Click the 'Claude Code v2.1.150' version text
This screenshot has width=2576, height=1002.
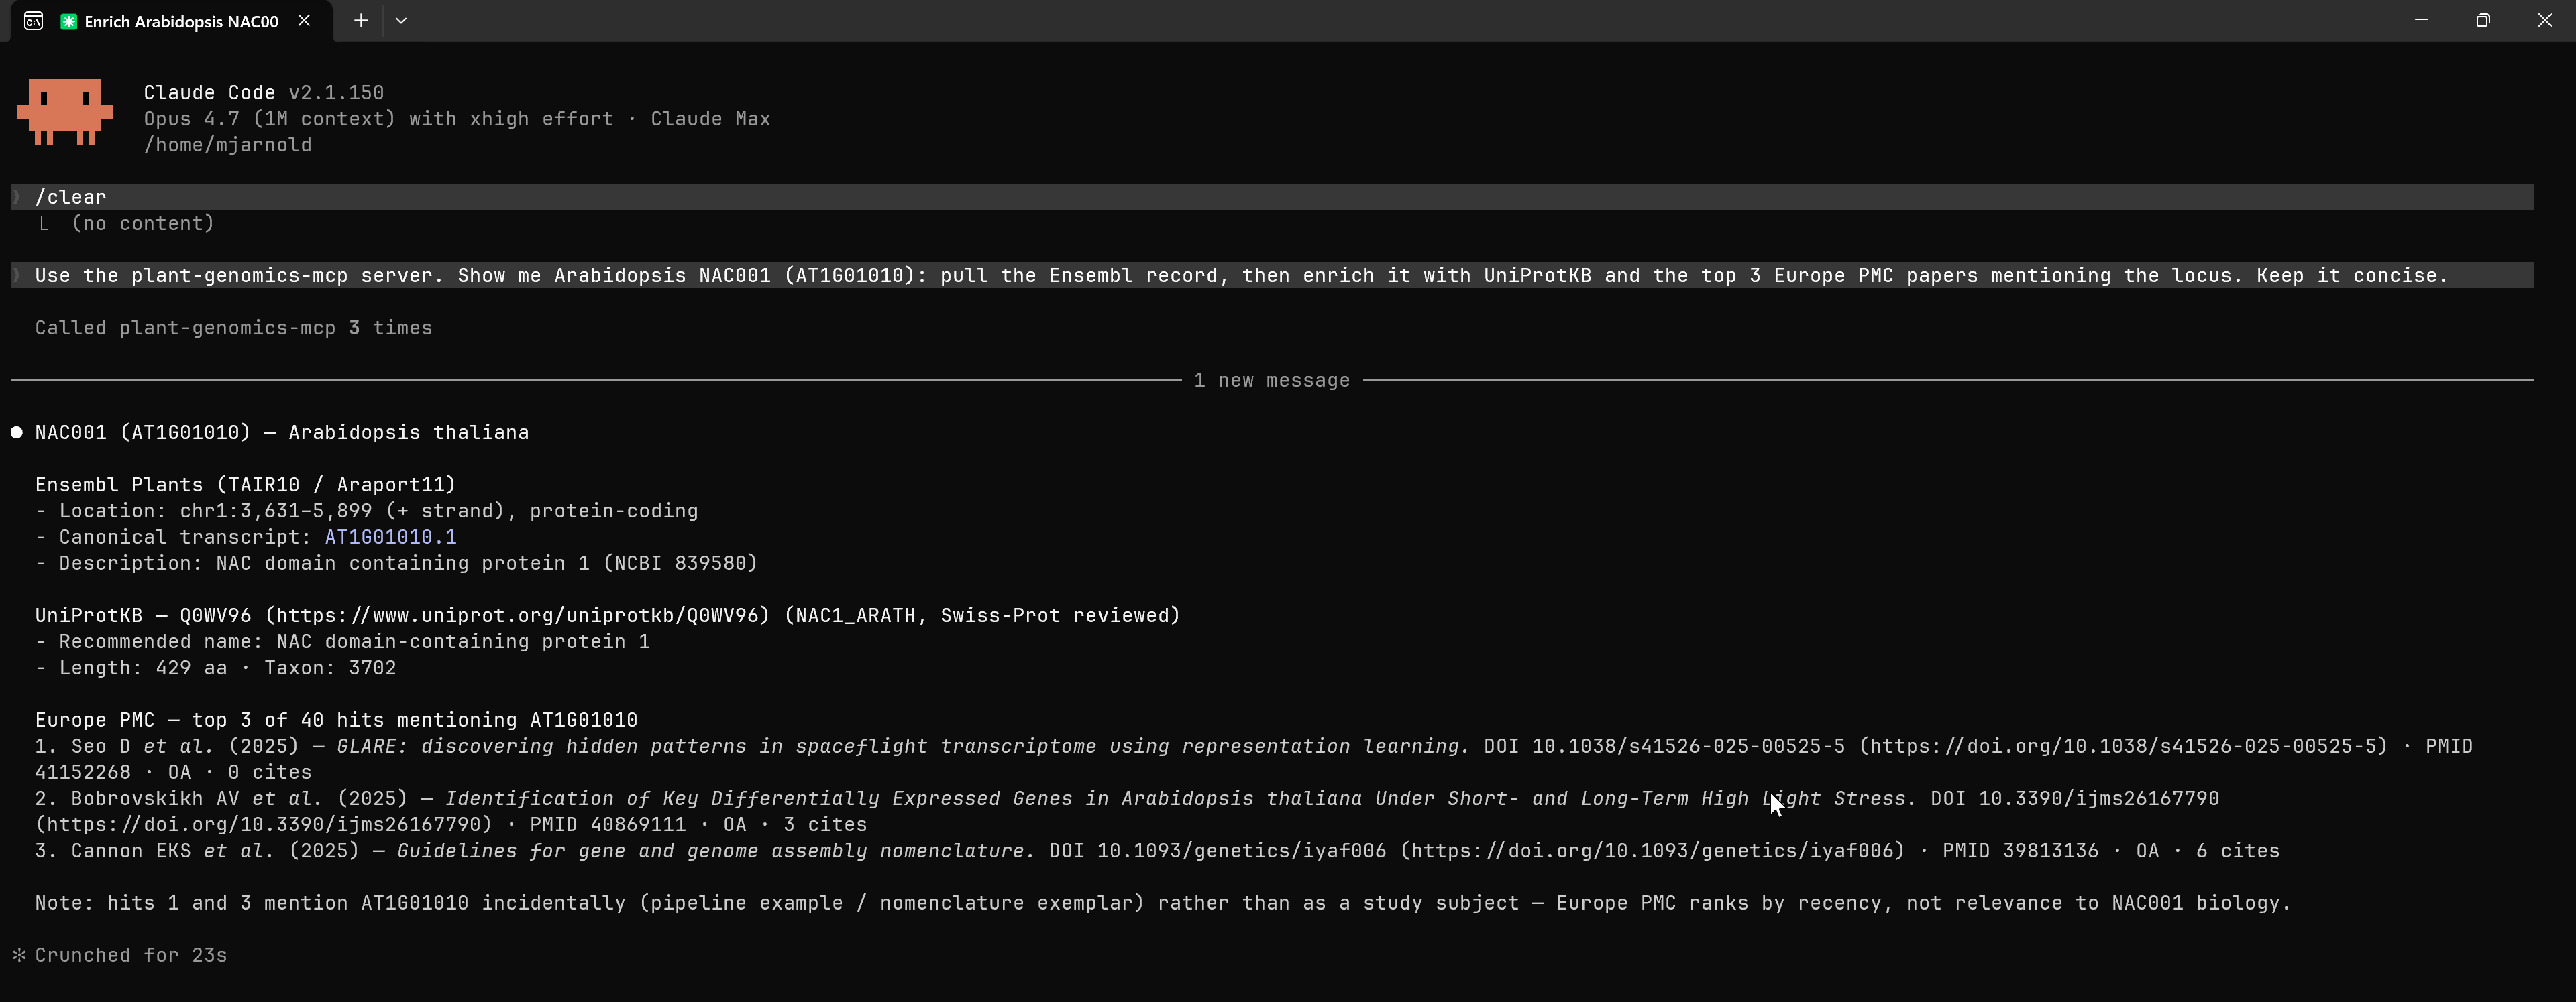(x=264, y=92)
